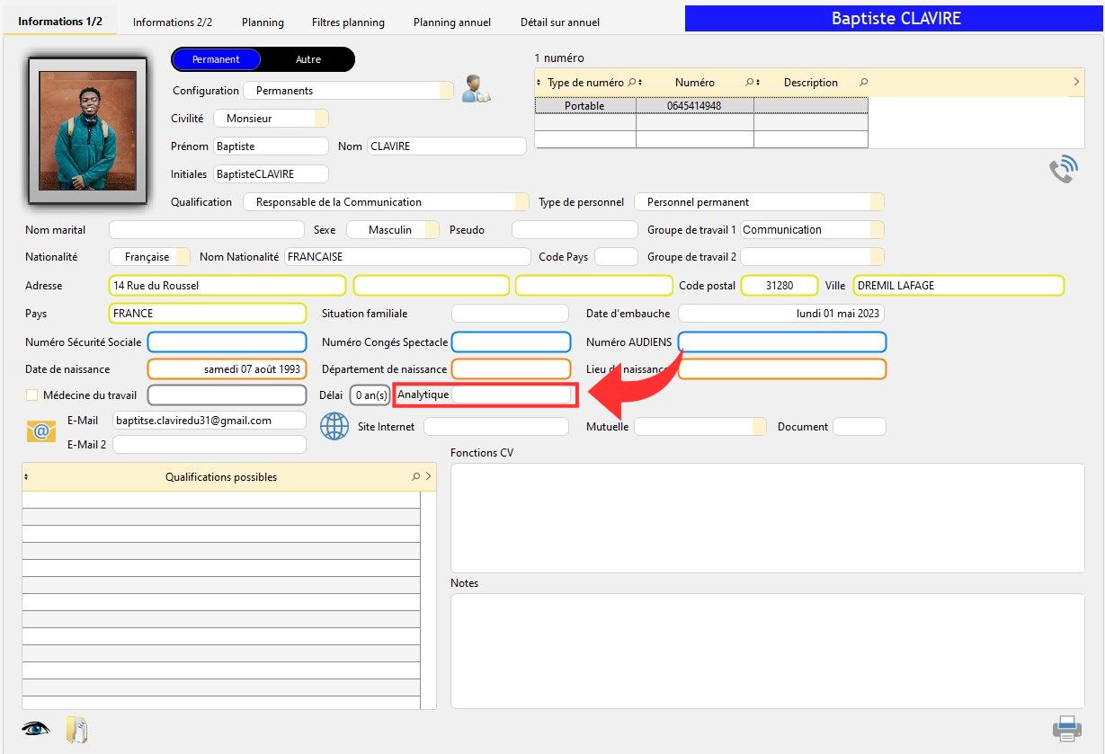Open the website globe icon
Image resolution: width=1105 pixels, height=754 pixels.
pos(334,426)
